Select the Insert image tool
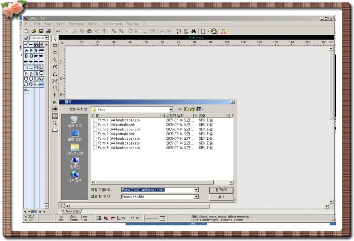This screenshot has width=354, height=241. pos(55,116)
